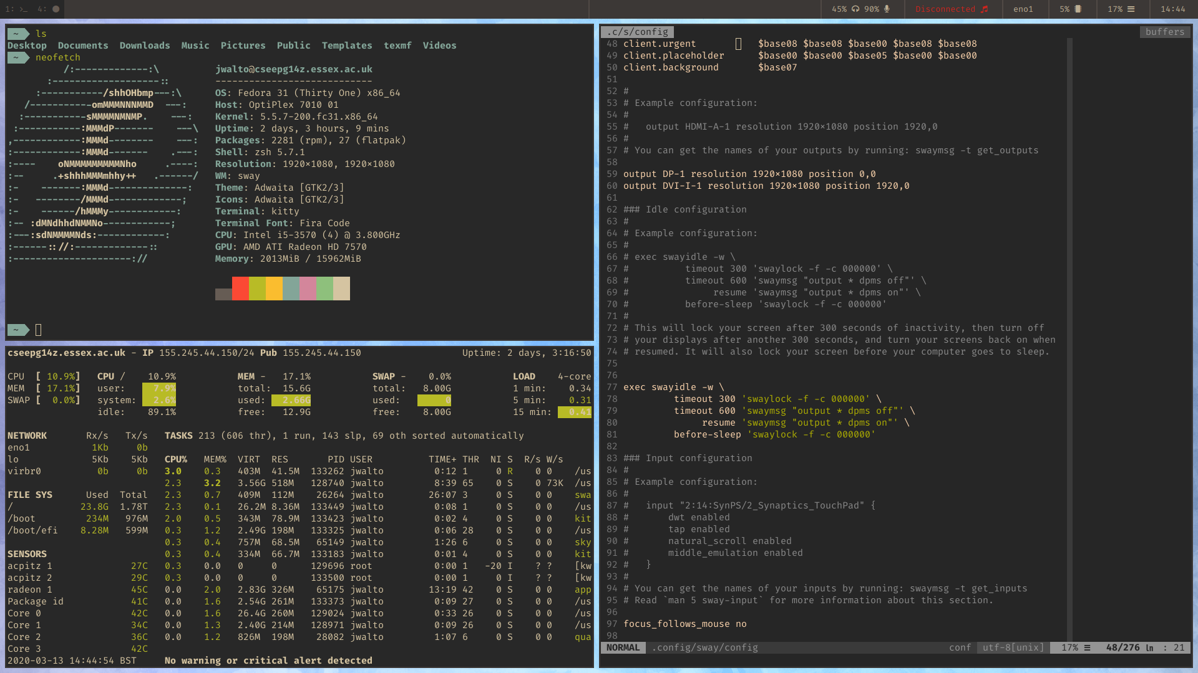The height and width of the screenshot is (673, 1198).
Task: Click the lines icon in Vim status line
Action: (1087, 648)
